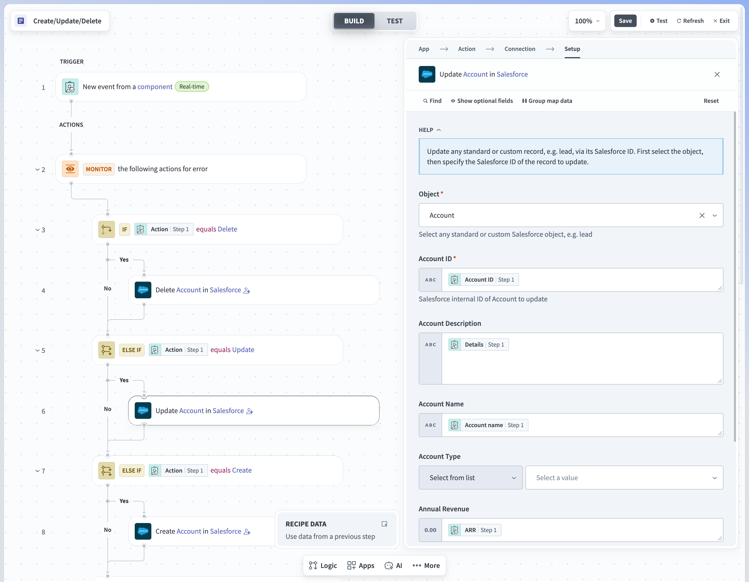Collapse step 7 ELSE IF block
Image resolution: width=749 pixels, height=582 pixels.
click(37, 471)
